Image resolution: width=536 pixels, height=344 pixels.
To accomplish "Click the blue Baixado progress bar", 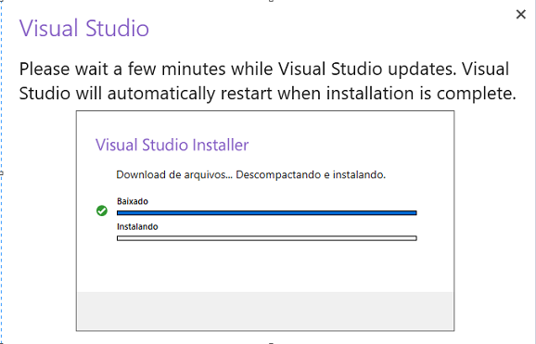I will [267, 213].
